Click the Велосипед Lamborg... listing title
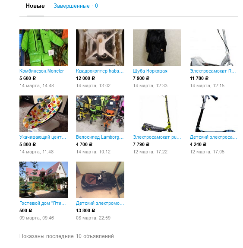The height and width of the screenshot is (248, 243). 100,137
